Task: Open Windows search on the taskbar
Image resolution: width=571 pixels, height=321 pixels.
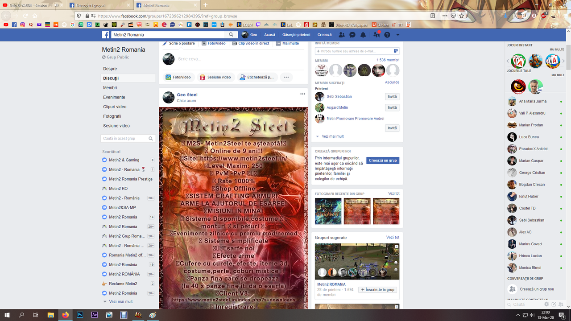Action: 21,315
